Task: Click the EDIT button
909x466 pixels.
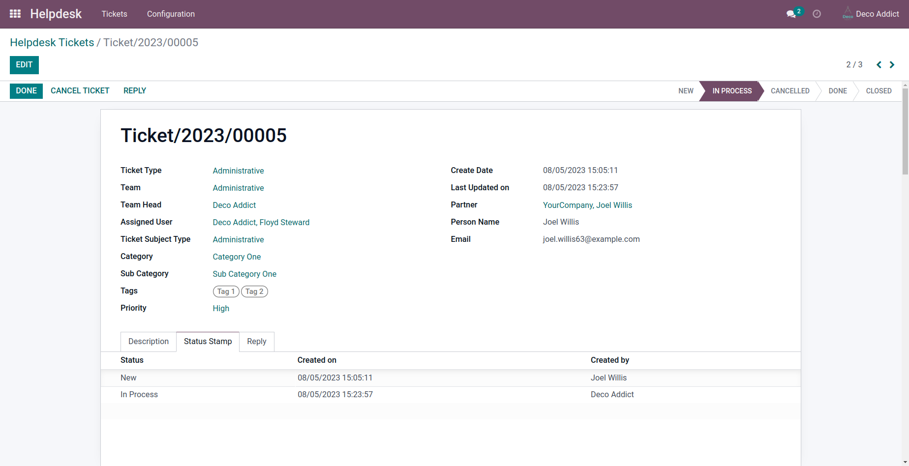Action: coord(24,65)
